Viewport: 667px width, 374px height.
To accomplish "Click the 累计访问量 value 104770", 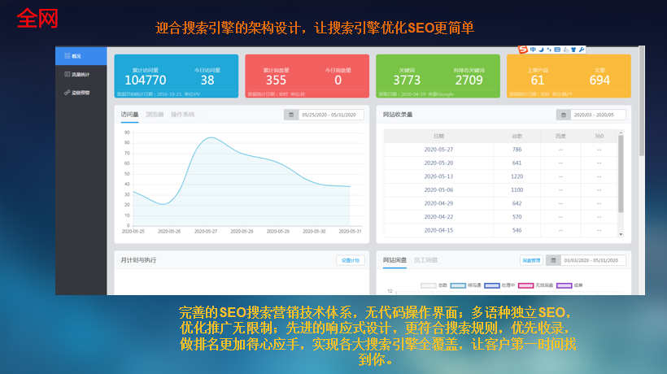I will pos(145,80).
